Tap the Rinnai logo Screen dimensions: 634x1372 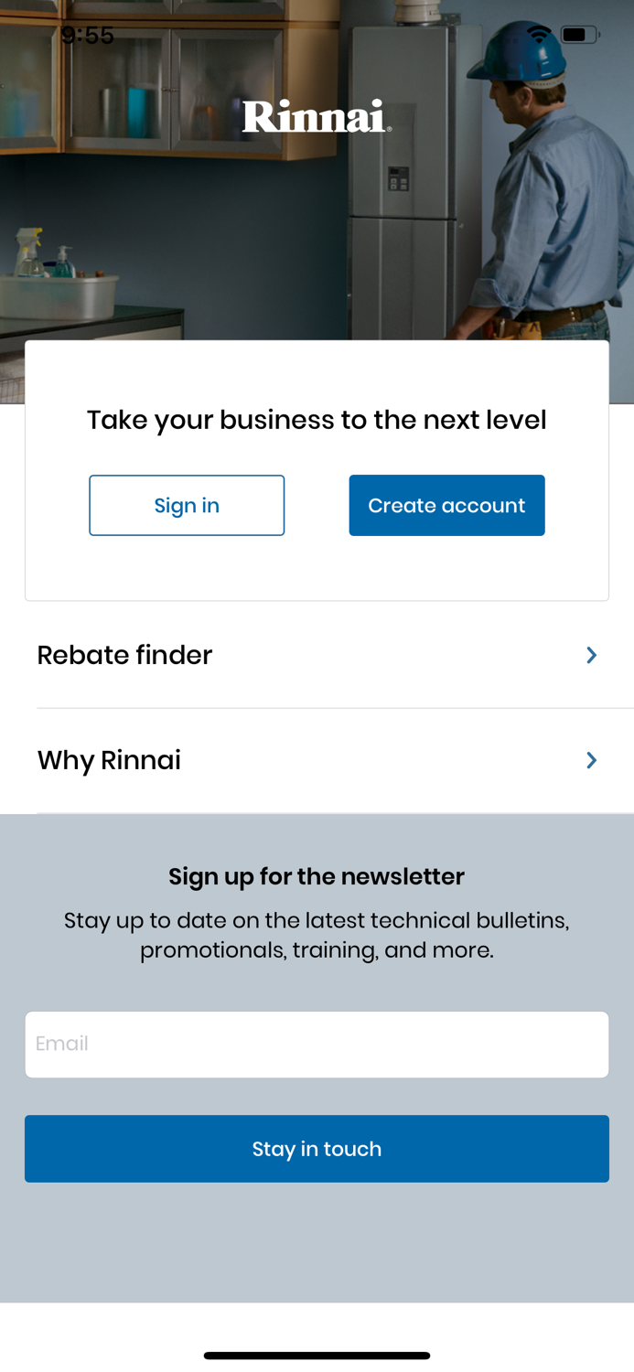point(317,116)
